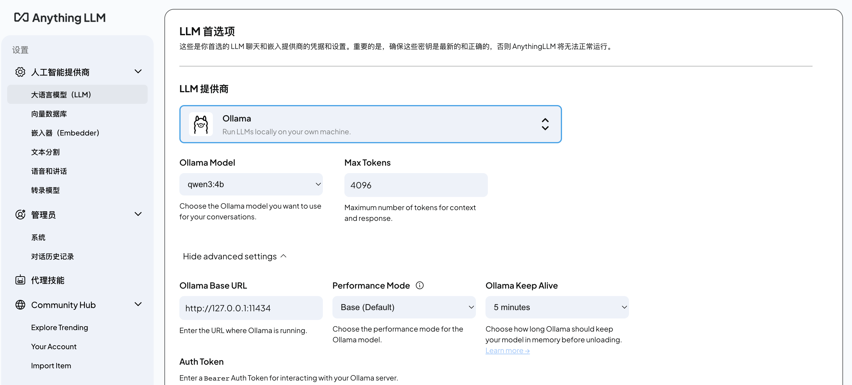Screen dimensions: 852x385
Task: Hide advanced settings
Action: point(235,256)
